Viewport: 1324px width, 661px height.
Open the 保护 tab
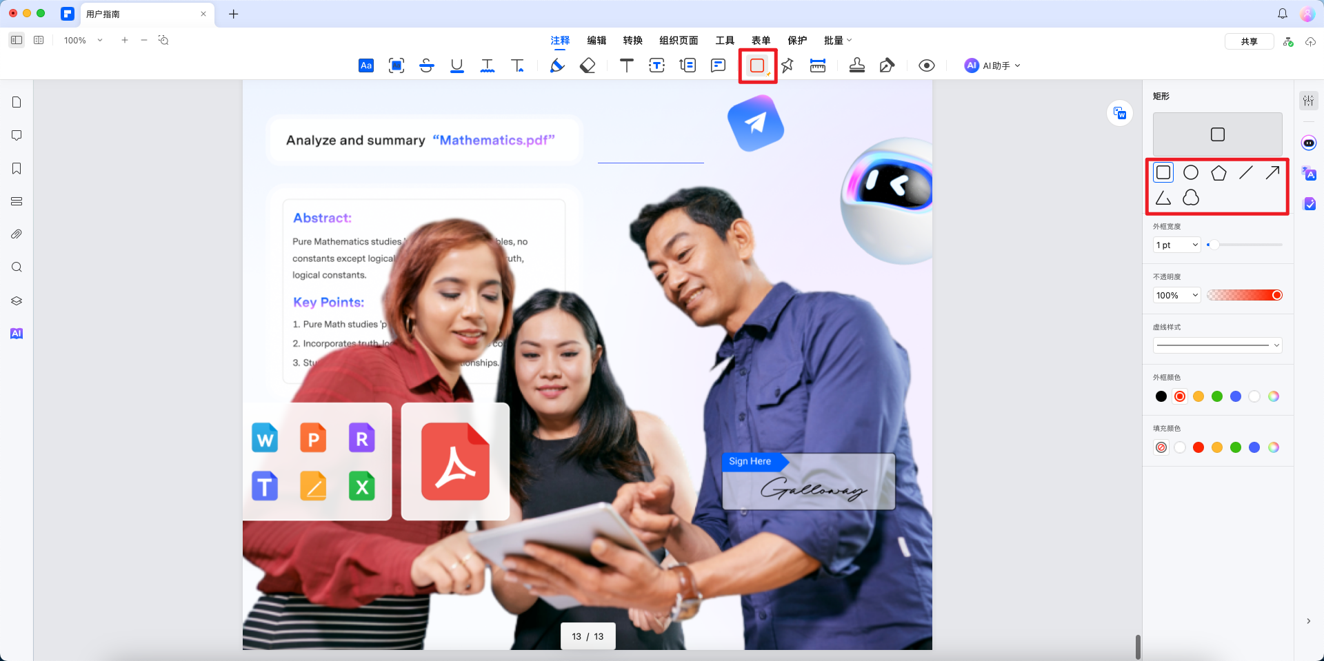[x=797, y=41]
